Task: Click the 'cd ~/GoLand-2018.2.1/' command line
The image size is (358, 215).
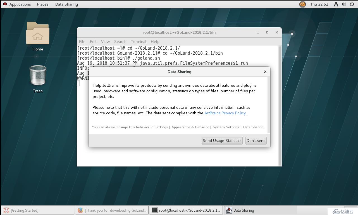Action: [128, 48]
